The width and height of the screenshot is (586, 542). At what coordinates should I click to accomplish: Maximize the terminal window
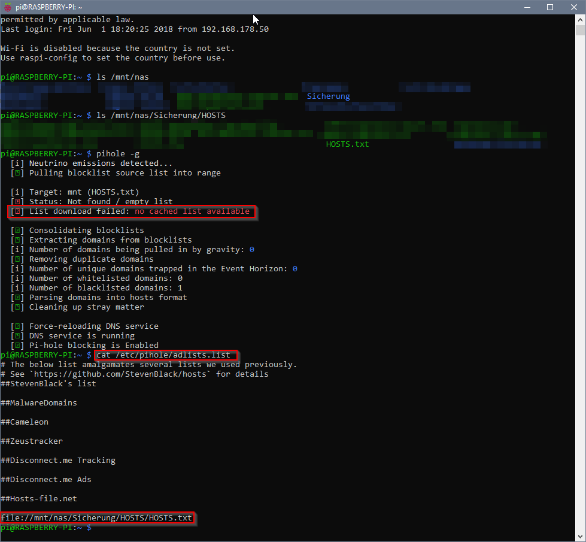point(549,7)
